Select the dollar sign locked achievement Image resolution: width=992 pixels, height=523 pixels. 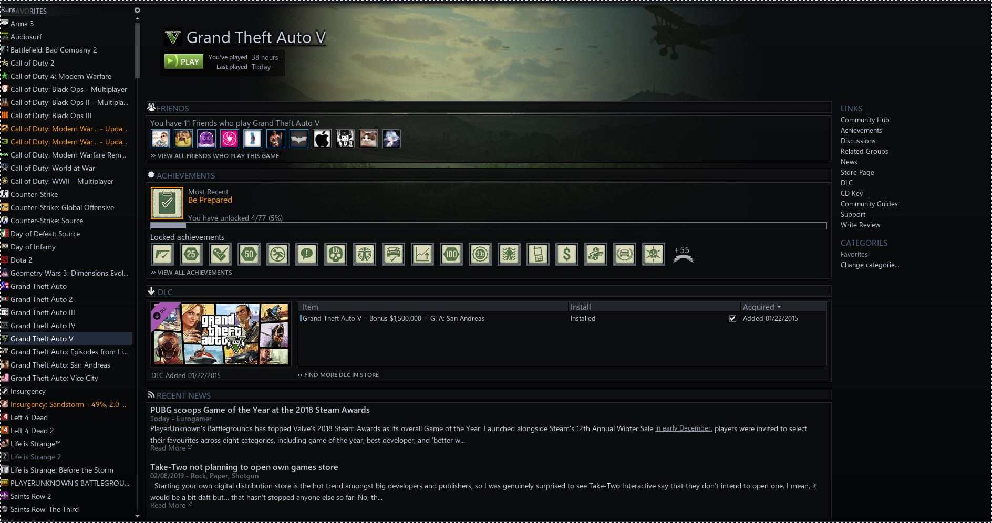567,255
